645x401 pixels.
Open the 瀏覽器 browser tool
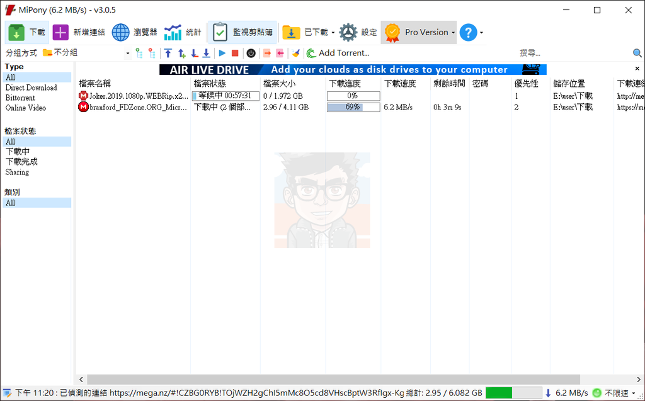(x=135, y=33)
